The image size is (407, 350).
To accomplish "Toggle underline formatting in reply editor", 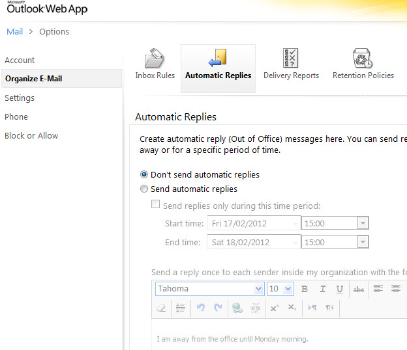I will click(339, 289).
